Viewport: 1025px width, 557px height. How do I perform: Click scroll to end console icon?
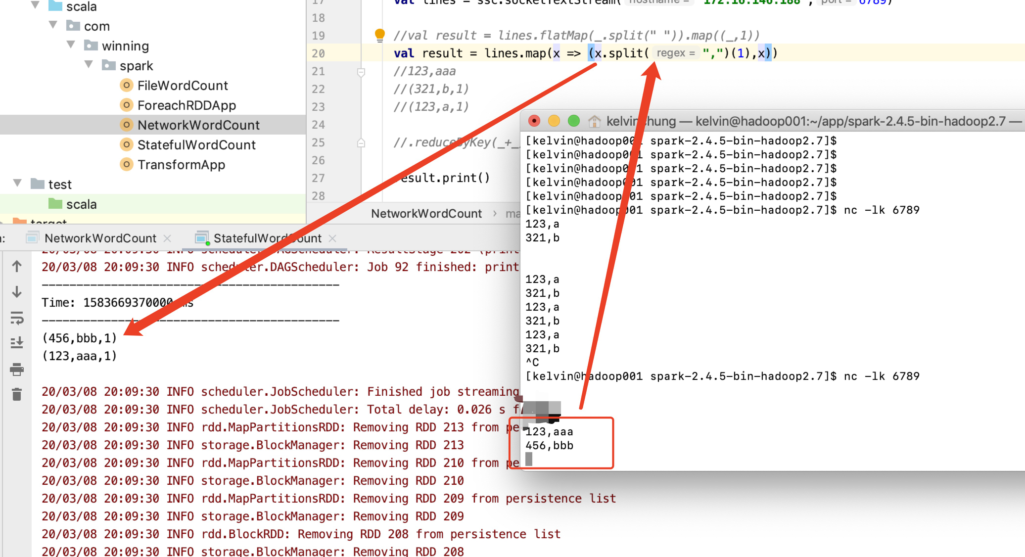tap(17, 343)
